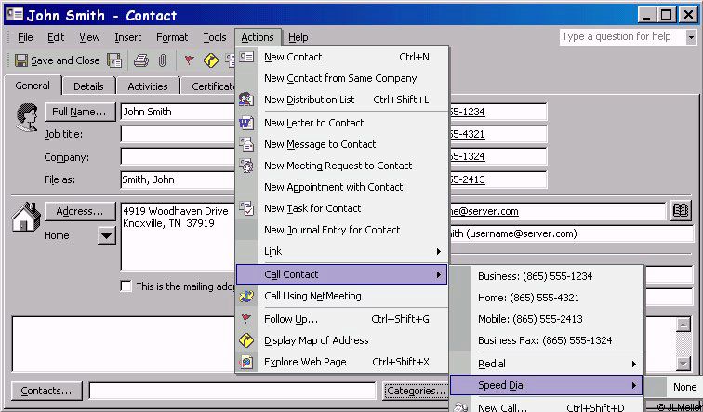Open the Edit menu

[x=56, y=37]
